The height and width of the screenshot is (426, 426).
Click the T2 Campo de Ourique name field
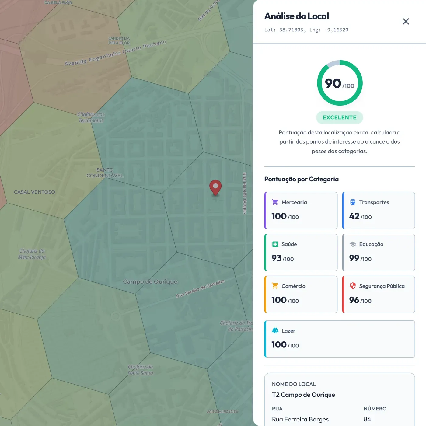pos(303,395)
